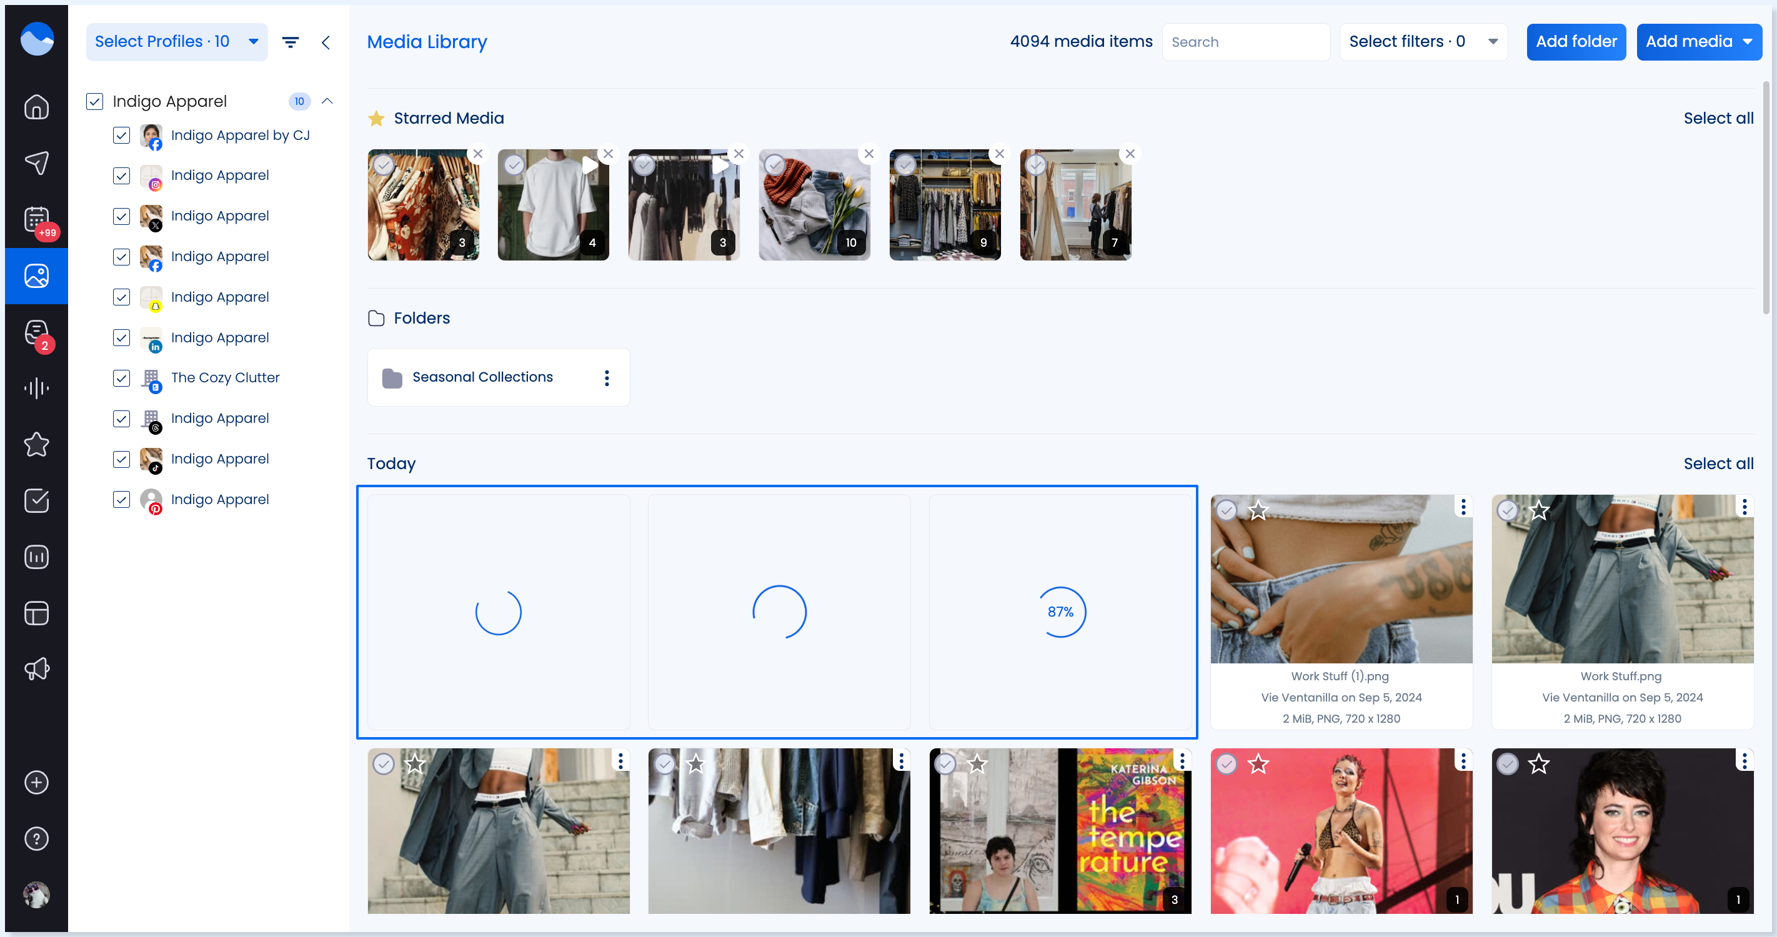The width and height of the screenshot is (1777, 937).
Task: Uncheck the TikTok Indigo Apparel profile
Action: coord(121,459)
